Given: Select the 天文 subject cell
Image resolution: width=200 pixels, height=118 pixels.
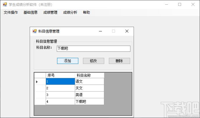Looking at the screenshot, I should (90, 88).
